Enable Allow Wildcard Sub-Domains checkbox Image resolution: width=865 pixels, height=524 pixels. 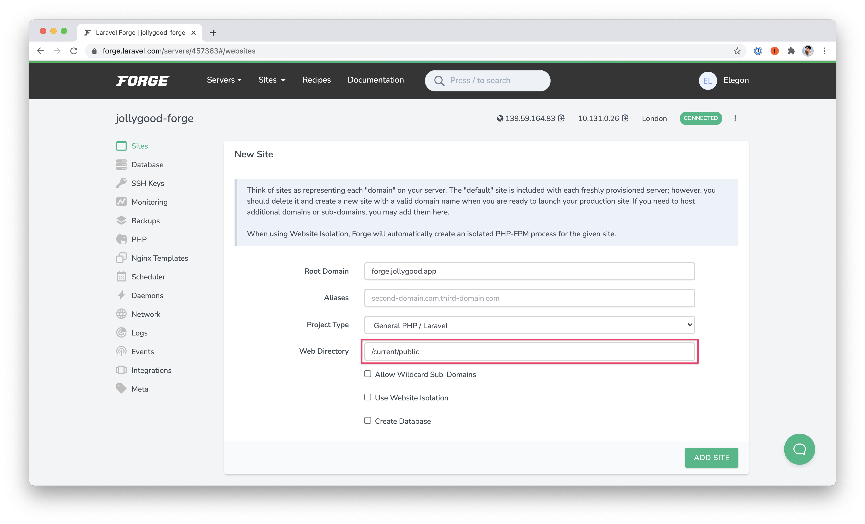(x=368, y=374)
